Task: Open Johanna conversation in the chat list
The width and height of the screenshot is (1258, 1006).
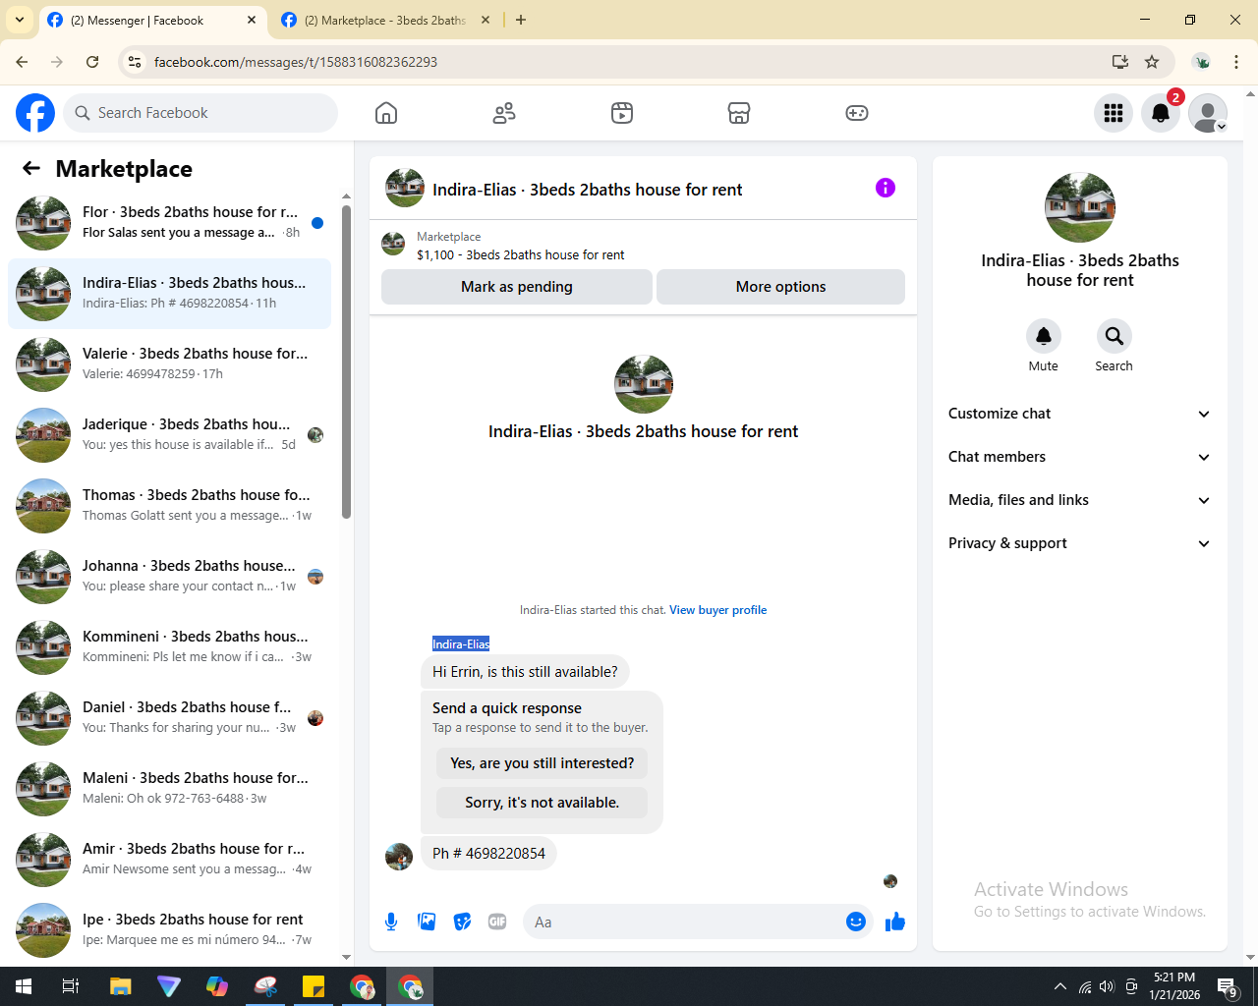Action: click(169, 577)
